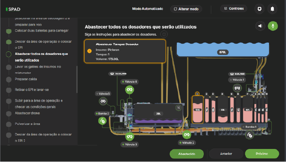
Task: Toggle the green microphone button
Action: click(x=272, y=26)
